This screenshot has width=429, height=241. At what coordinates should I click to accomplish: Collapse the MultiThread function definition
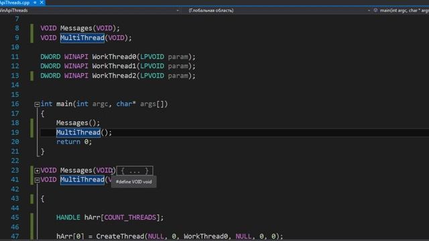[37, 180]
